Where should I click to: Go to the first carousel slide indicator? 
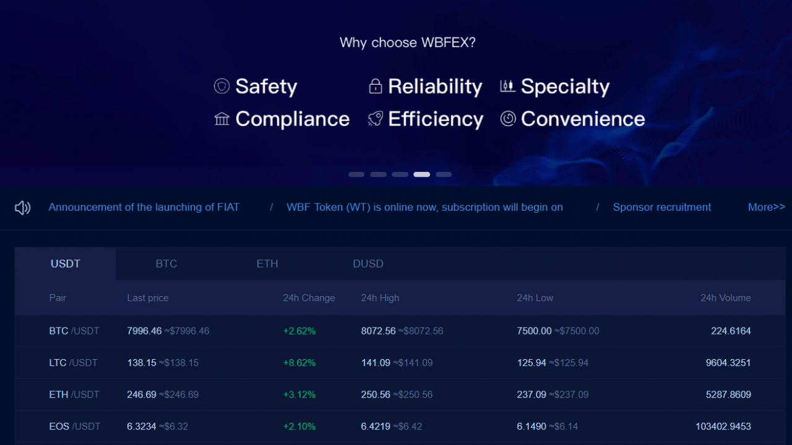(x=356, y=174)
